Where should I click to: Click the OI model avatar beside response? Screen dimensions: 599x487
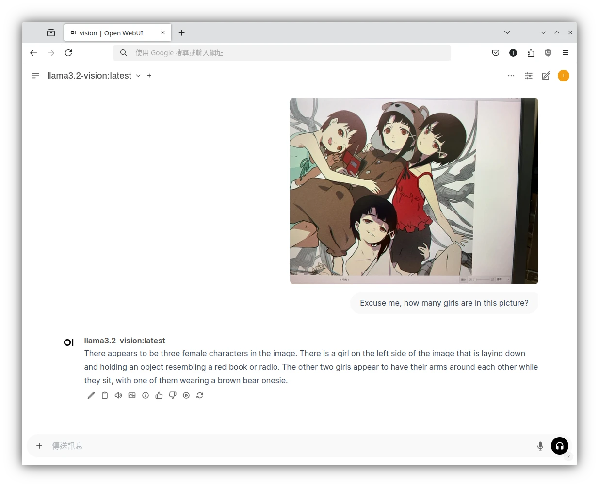[69, 342]
